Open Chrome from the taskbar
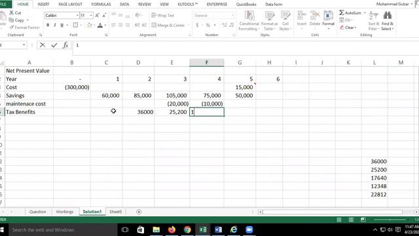 coord(187,229)
